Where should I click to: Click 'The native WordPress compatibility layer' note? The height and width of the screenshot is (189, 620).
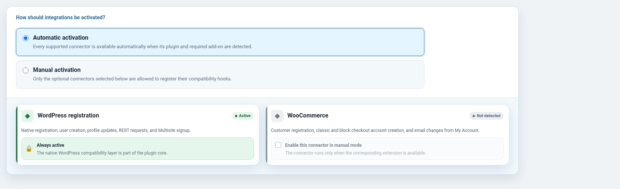(x=102, y=153)
